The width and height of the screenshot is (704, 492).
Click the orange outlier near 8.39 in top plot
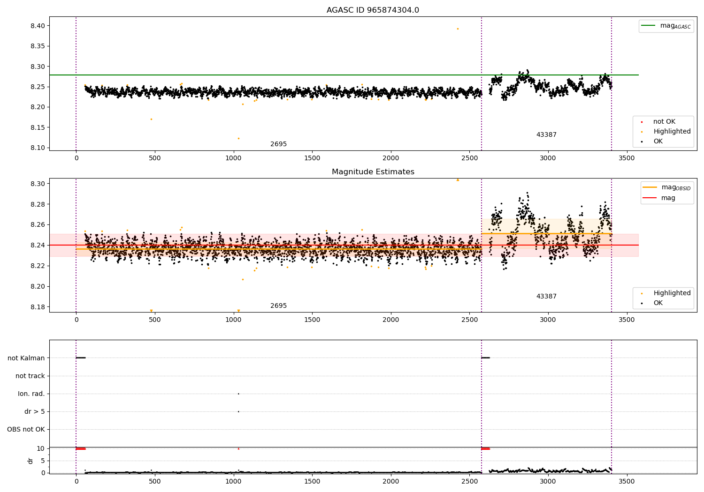click(x=458, y=29)
